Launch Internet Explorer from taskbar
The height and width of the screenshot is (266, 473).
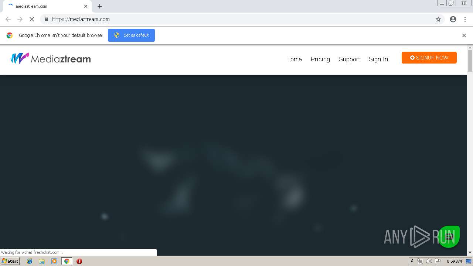coord(30,261)
